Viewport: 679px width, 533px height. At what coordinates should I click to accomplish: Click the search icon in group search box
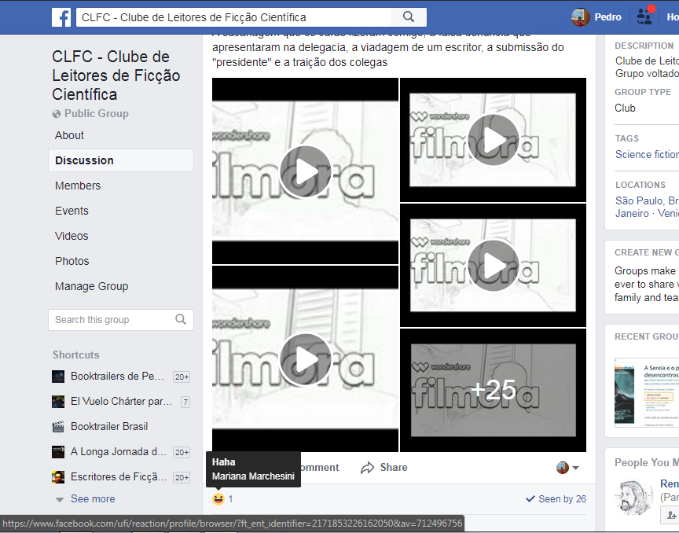181,319
